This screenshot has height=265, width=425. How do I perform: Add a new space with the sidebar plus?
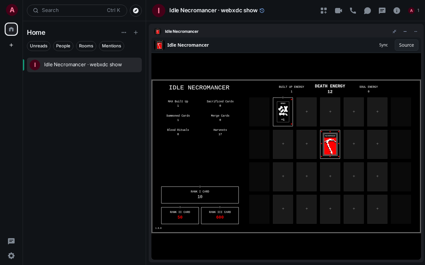click(x=11, y=45)
